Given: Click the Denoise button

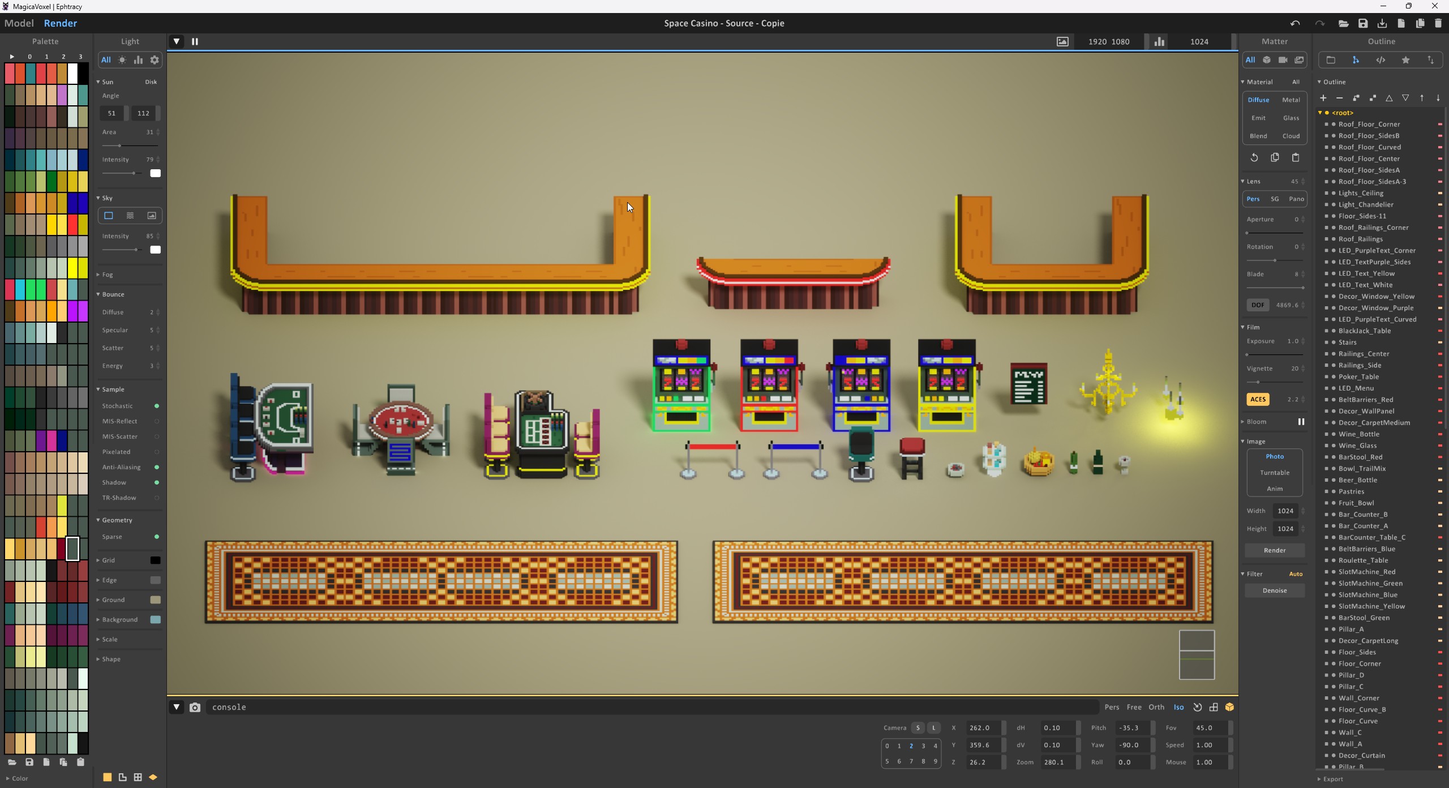Looking at the screenshot, I should point(1274,590).
